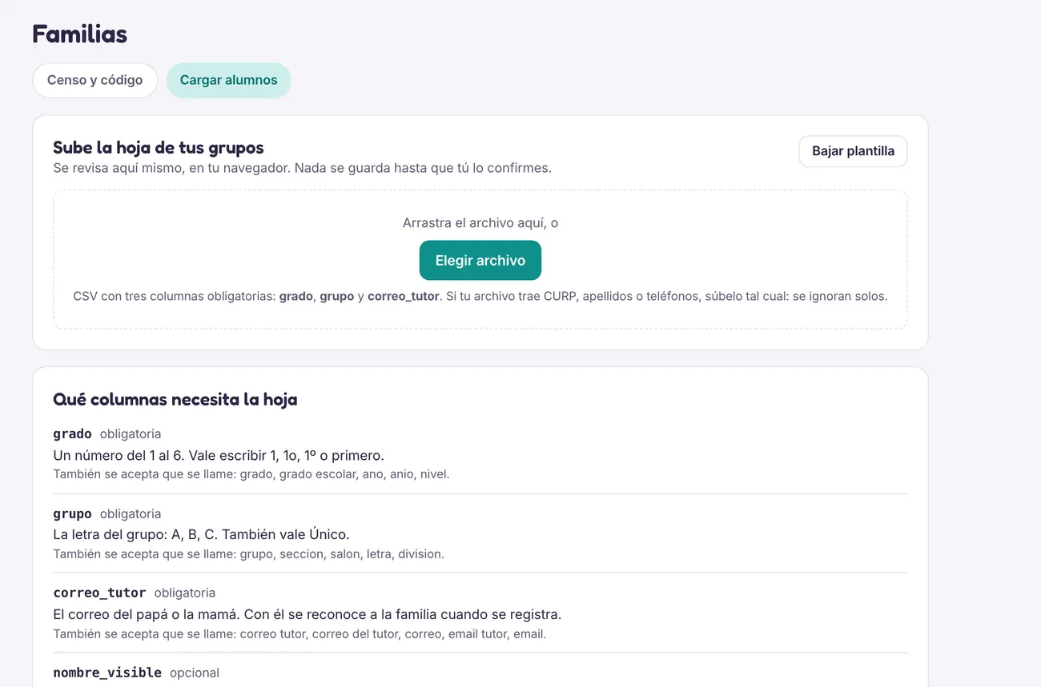Screen dimensions: 1041x687
Task: Click the 'Qué columnas necesita la hoja' heading
Action: [x=175, y=399]
